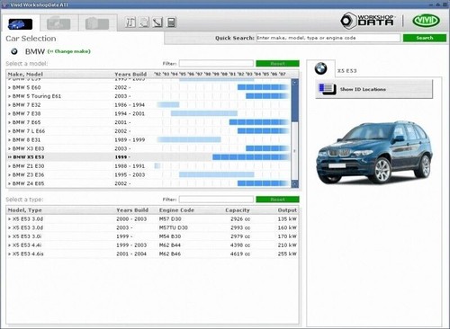Click the BMW logo next to the make name
Screen dimensions: 450x329
point(14,51)
